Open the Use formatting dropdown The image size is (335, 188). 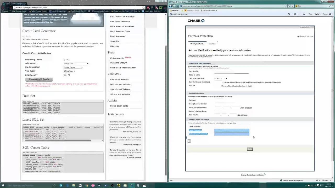(73, 67)
